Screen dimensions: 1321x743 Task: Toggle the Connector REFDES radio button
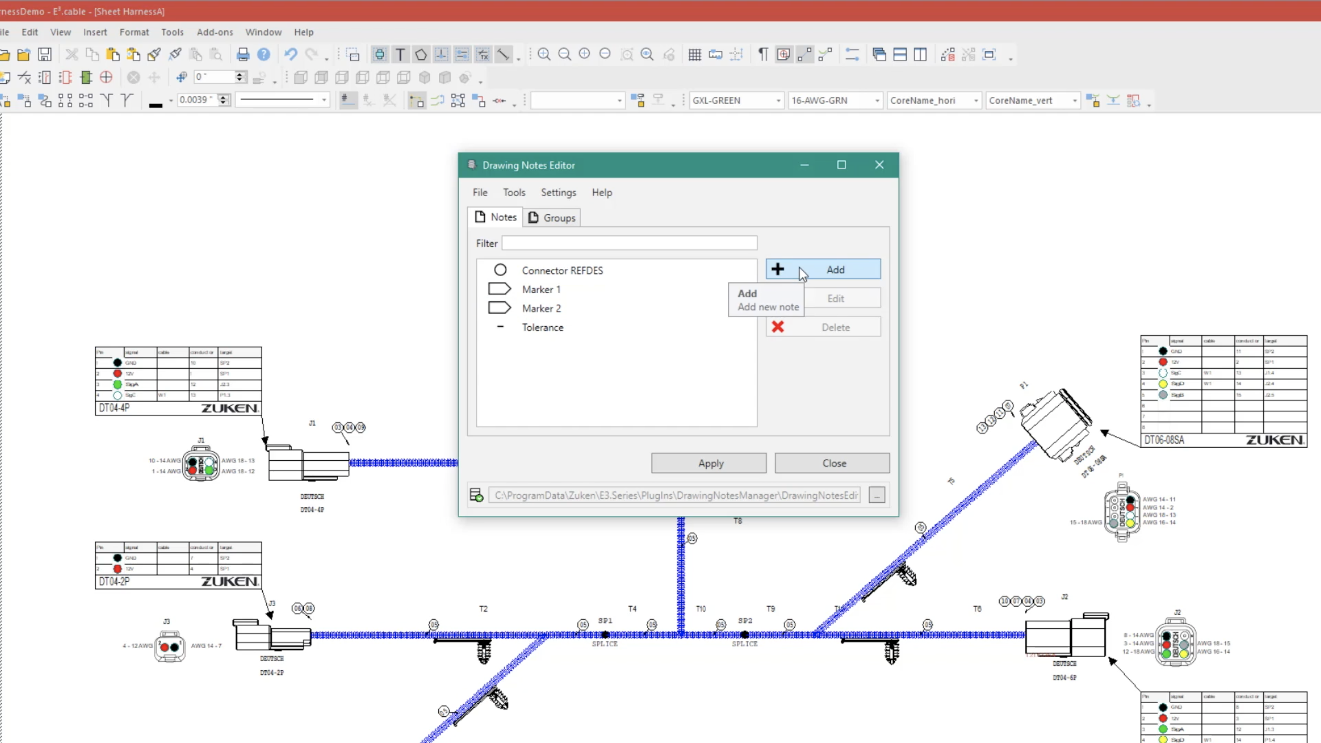(500, 269)
